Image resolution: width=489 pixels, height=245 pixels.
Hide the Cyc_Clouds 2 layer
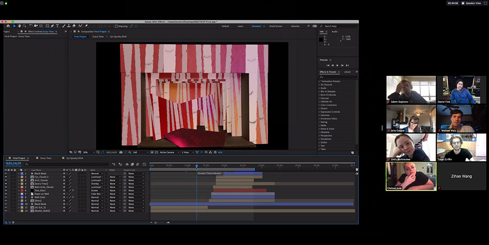pos(6,177)
